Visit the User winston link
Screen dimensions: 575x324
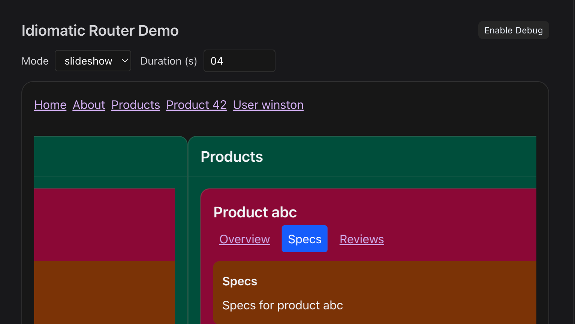(268, 105)
